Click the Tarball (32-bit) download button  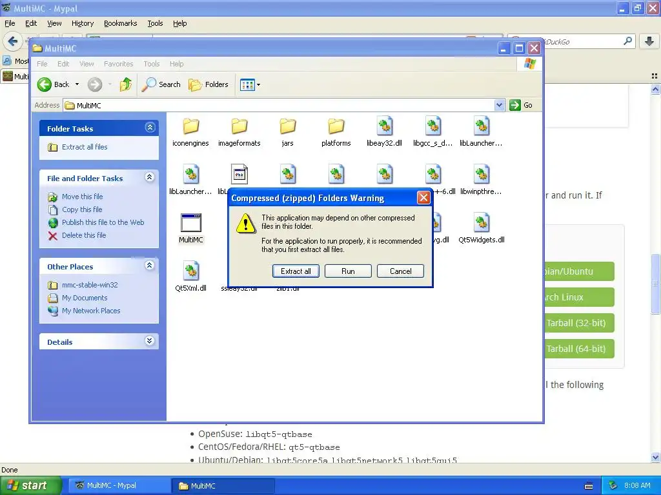coord(579,323)
